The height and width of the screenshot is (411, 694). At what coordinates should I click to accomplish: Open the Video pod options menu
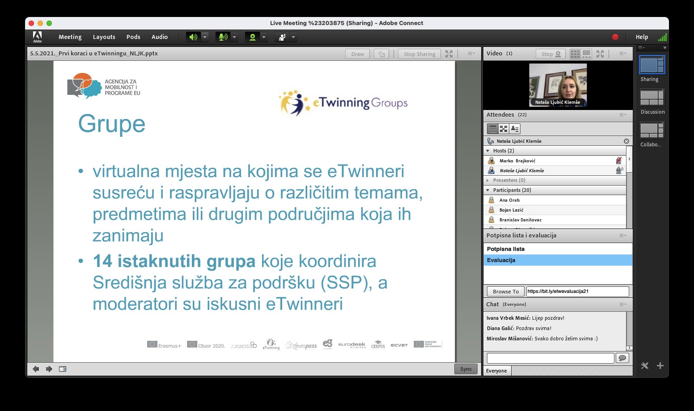623,54
